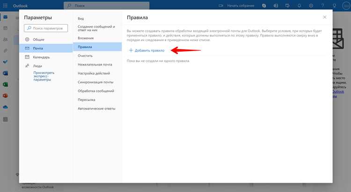The width and height of the screenshot is (351, 192).
Task: Select the Правила settings section
Action: coord(97,47)
